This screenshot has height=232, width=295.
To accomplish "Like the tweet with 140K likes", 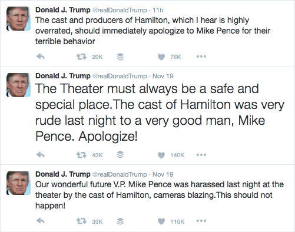I will tap(161, 155).
